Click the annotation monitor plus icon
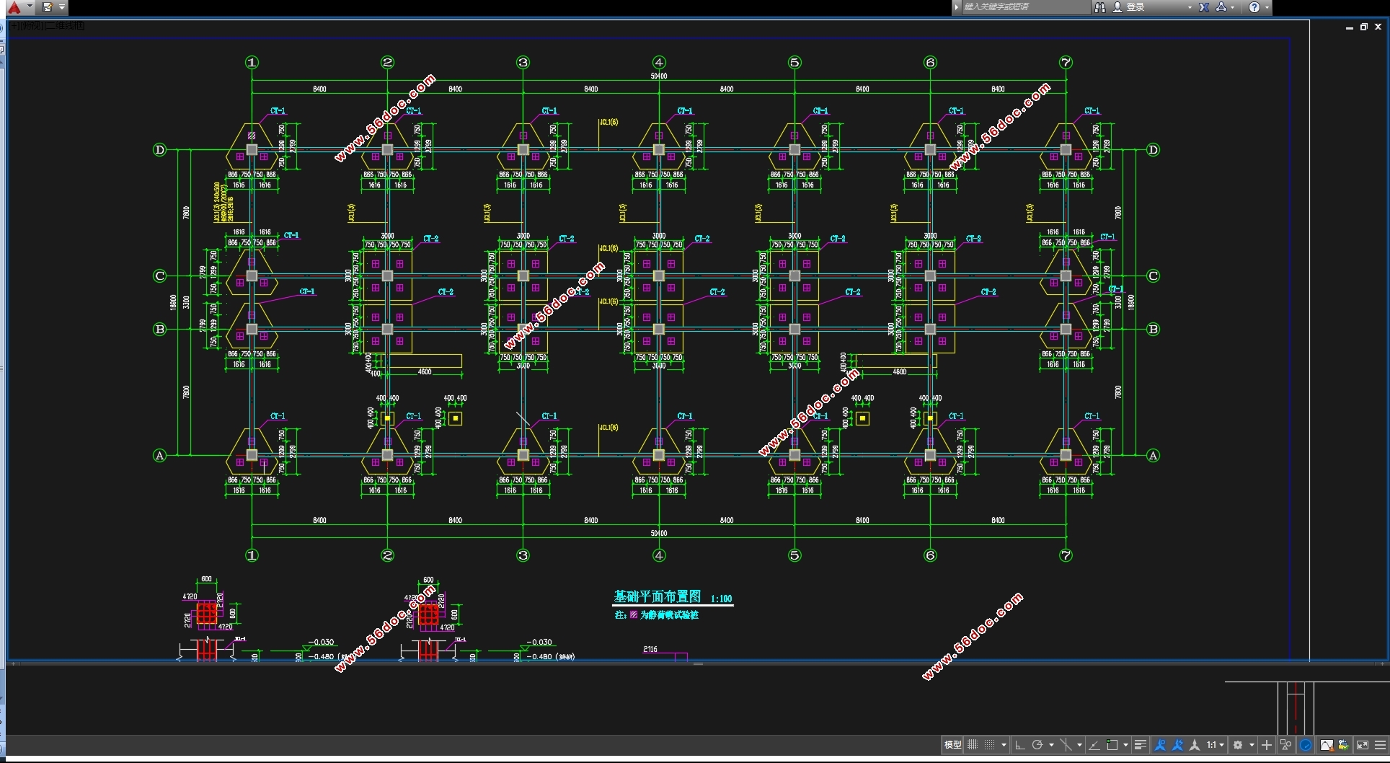Viewport: 1390px width, 763px height. tap(1267, 745)
